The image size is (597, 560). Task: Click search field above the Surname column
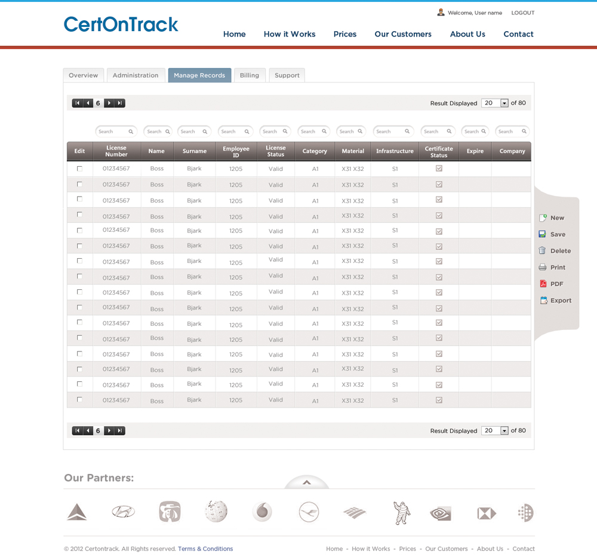[x=194, y=131]
